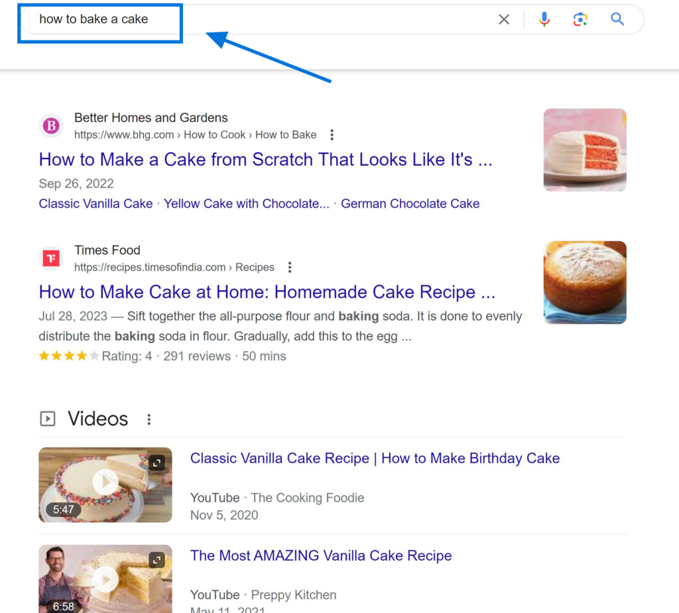Open Google Lens image search
Screen dimensions: 679x613
pyautogui.click(x=580, y=19)
